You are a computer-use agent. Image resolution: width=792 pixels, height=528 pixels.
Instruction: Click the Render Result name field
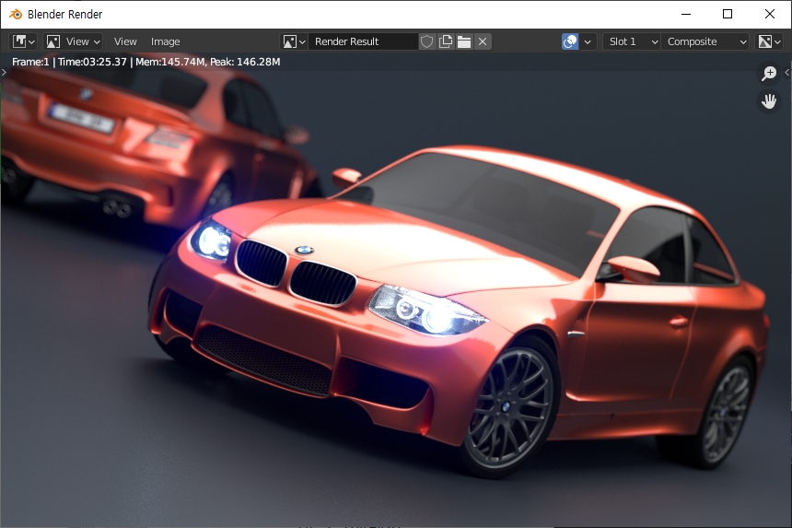pos(363,41)
